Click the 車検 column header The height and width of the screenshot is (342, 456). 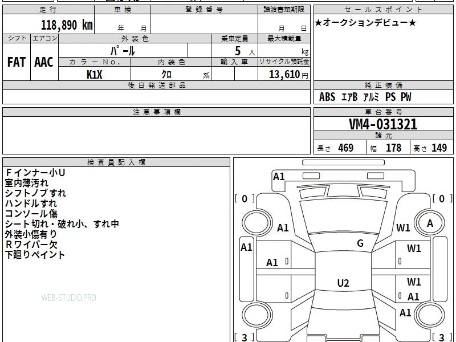[123, 10]
